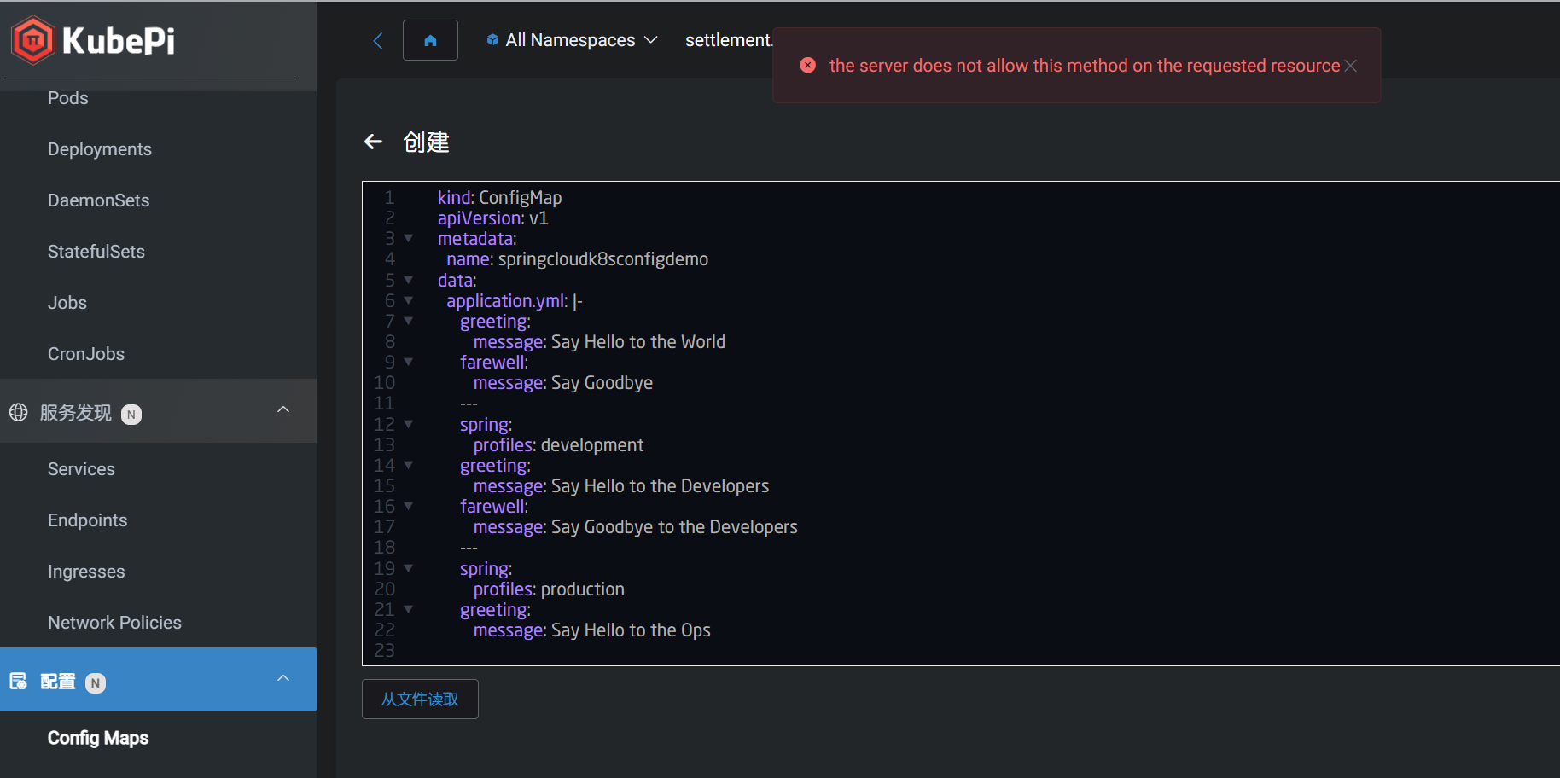Click the N badge beside 服务发现
This screenshot has height=778, width=1560.
(x=131, y=414)
